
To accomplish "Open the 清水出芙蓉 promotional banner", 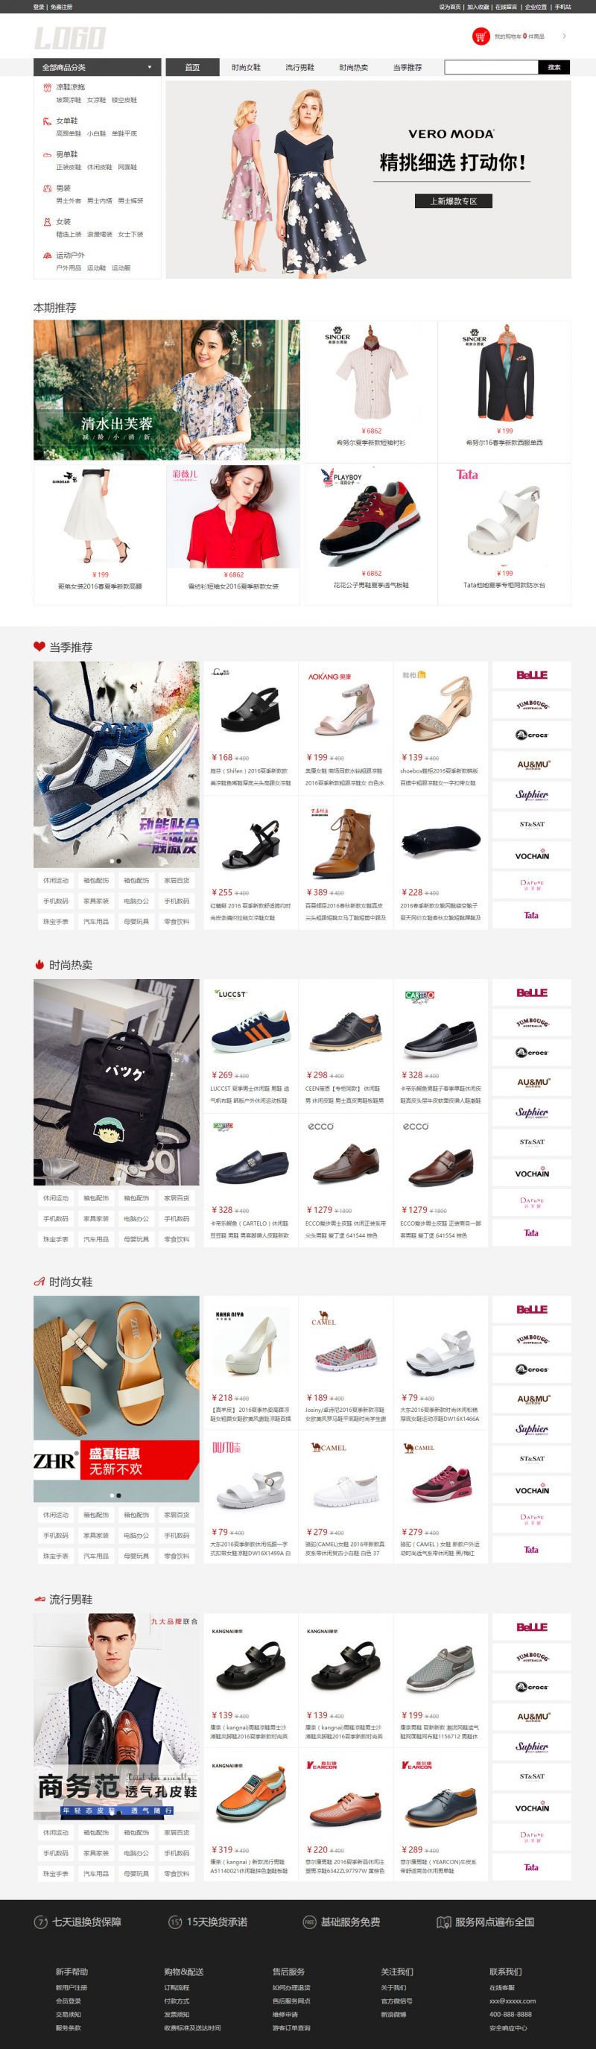I will point(166,390).
